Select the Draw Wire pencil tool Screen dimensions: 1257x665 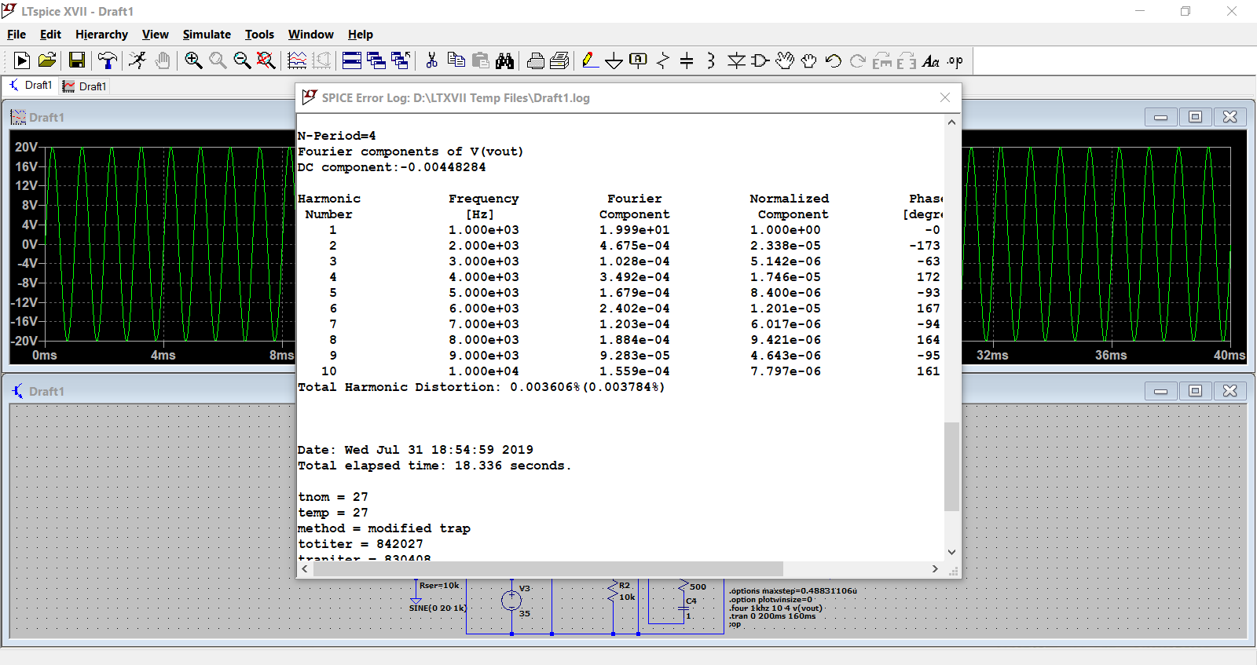tap(590, 60)
